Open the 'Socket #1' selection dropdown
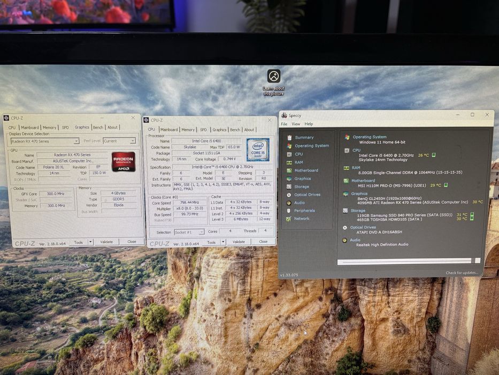The height and width of the screenshot is (375, 499). 189,232
